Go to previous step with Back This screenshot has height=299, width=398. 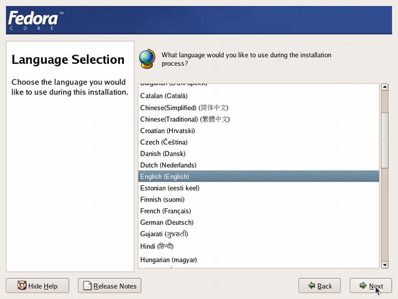(x=319, y=286)
